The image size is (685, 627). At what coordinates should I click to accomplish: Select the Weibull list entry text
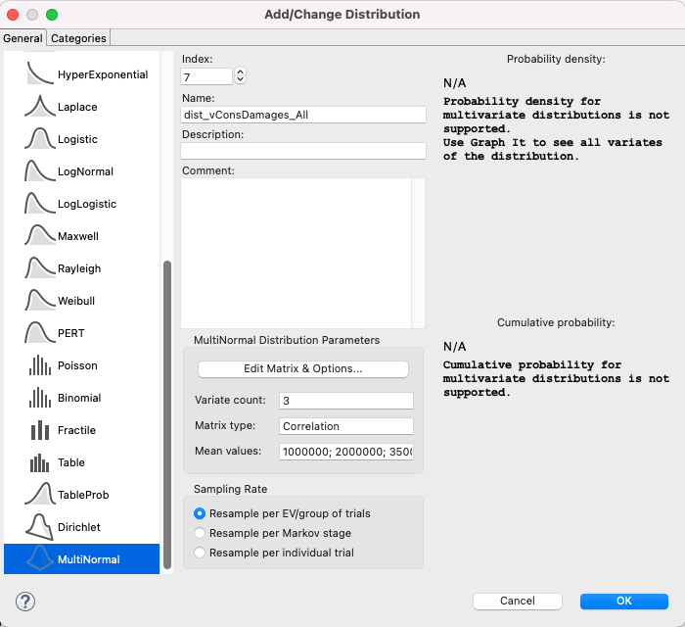76,301
